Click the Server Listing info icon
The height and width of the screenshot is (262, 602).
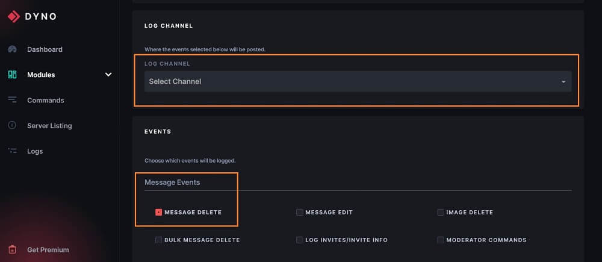[12, 125]
